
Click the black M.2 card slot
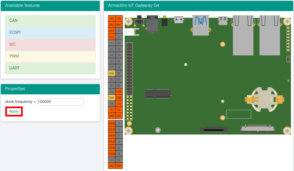pos(158,94)
